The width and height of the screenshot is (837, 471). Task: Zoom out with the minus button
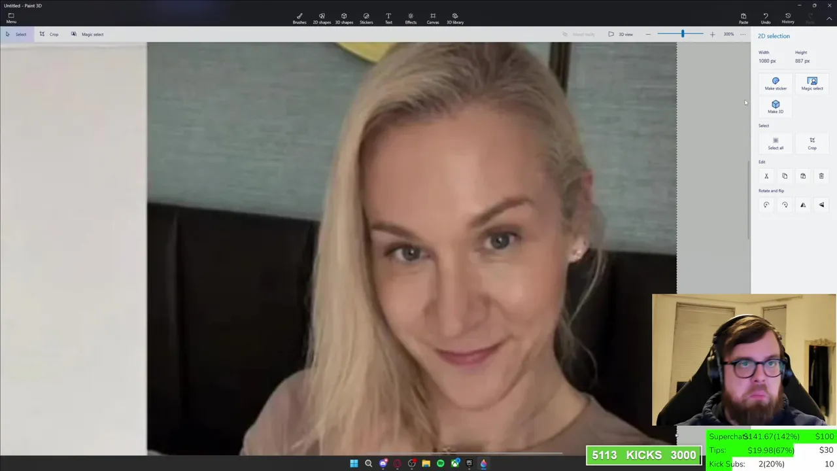click(x=648, y=34)
